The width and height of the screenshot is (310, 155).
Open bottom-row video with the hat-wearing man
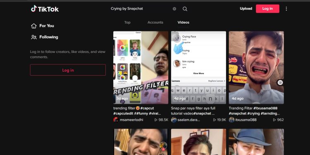point(256,142)
